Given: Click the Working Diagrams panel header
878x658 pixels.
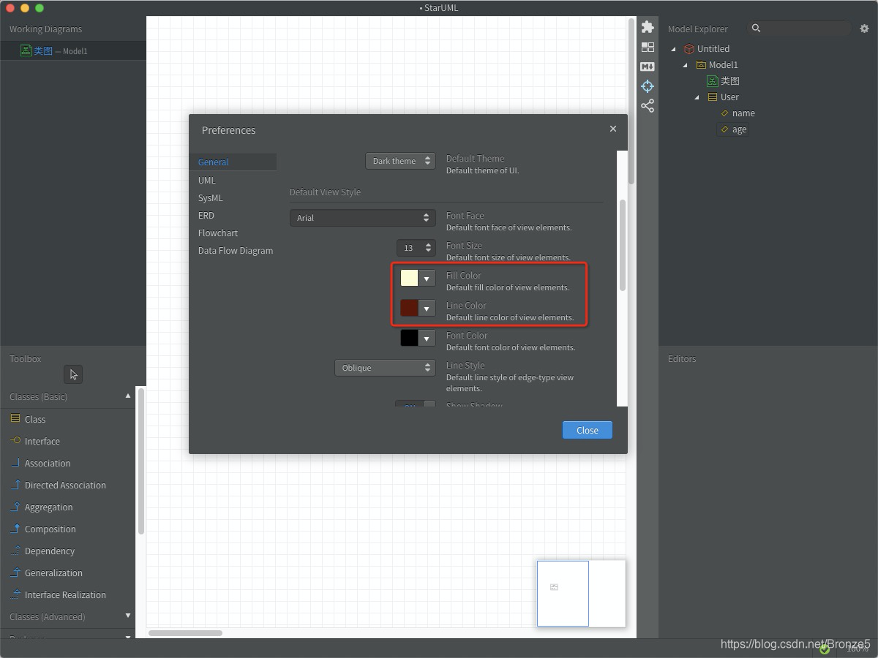Looking at the screenshot, I should [x=45, y=29].
